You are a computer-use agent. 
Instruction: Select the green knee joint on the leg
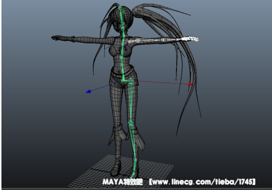click(130, 123)
